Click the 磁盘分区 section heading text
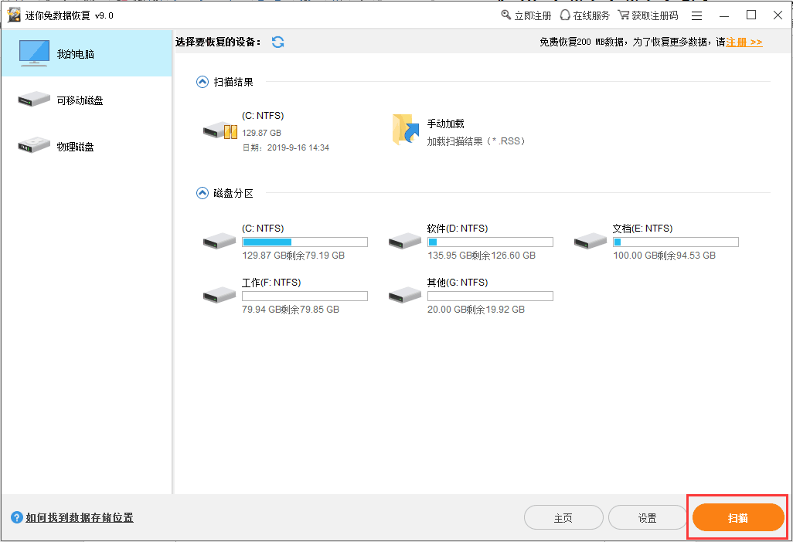This screenshot has height=542, width=793. click(233, 193)
